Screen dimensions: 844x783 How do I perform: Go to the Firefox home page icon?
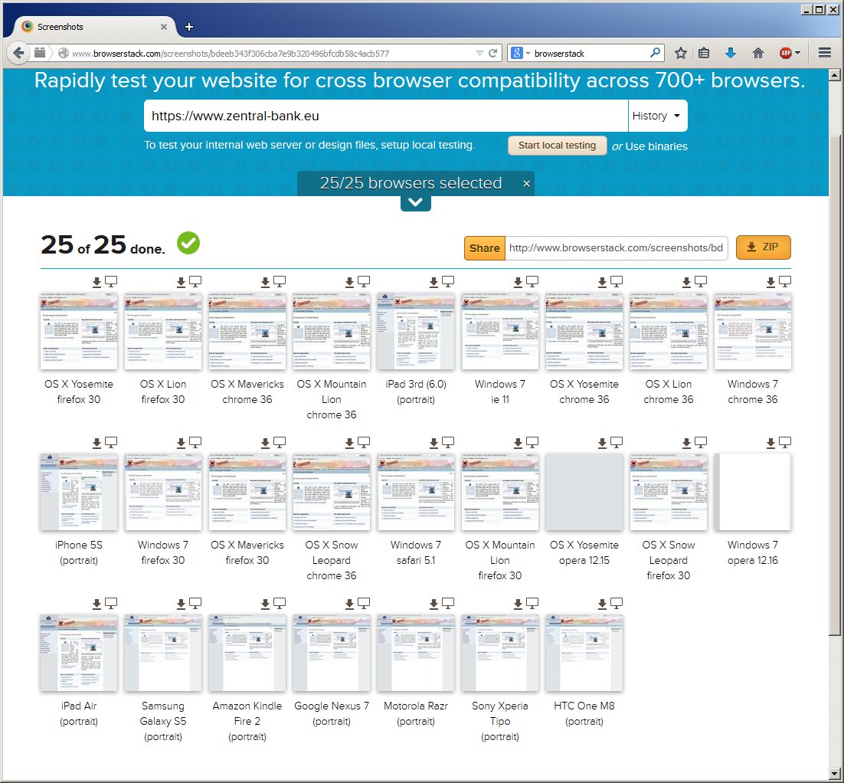pyautogui.click(x=758, y=53)
